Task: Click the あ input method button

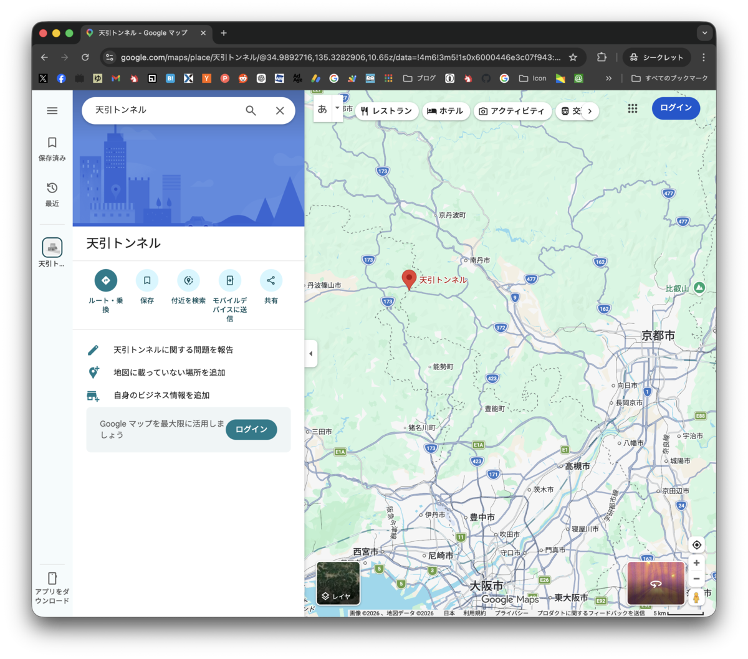Action: tap(322, 108)
